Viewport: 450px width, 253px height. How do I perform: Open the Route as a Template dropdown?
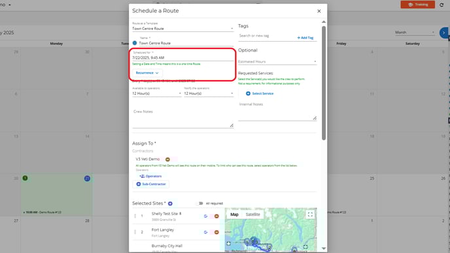click(x=182, y=29)
